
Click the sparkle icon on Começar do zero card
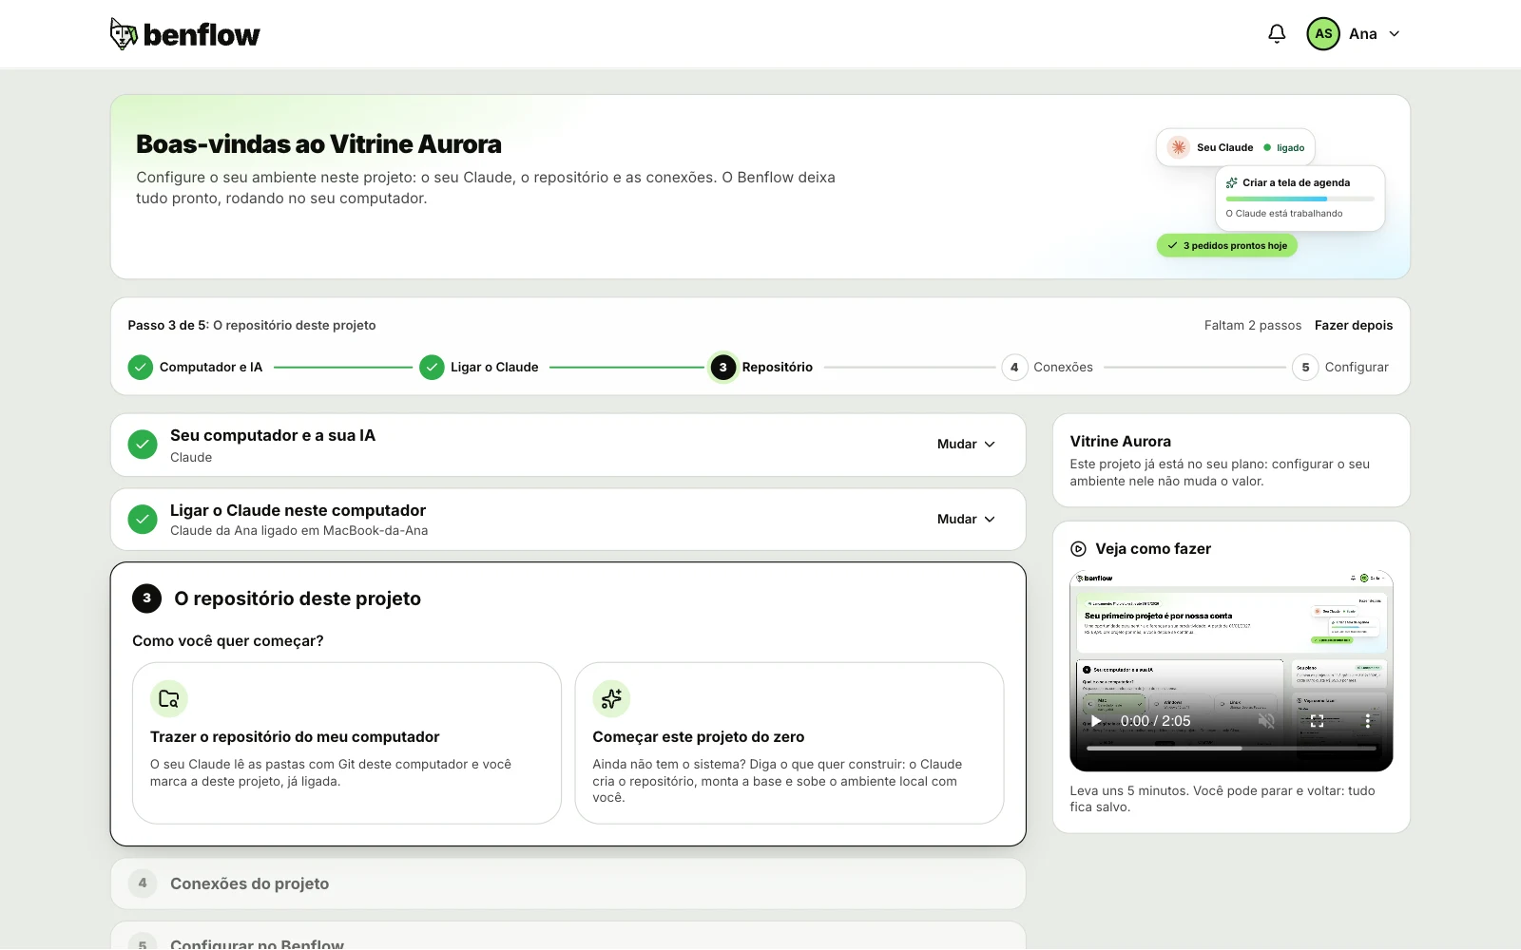pos(611,699)
